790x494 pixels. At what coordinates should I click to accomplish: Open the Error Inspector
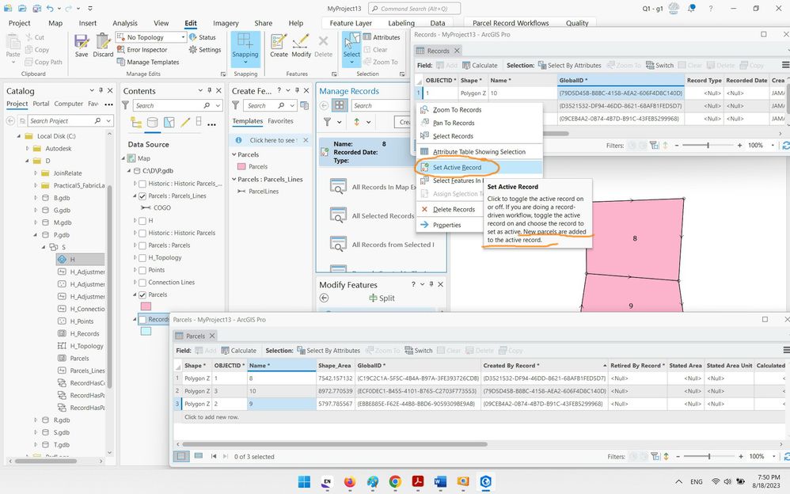[142, 50]
